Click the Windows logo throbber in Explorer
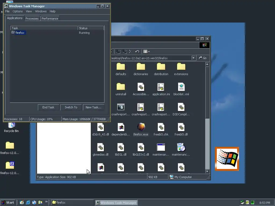This screenshot has height=206, width=275. [x=204, y=45]
